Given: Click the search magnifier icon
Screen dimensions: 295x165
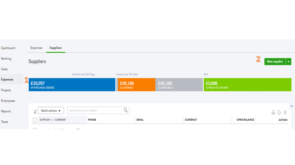Looking at the screenshot, I should [126, 110].
